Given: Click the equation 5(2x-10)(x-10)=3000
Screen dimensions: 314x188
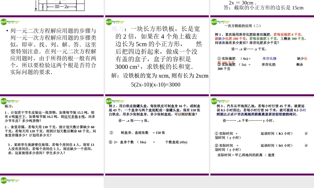Looking at the screenshot, I should [x=156, y=85].
